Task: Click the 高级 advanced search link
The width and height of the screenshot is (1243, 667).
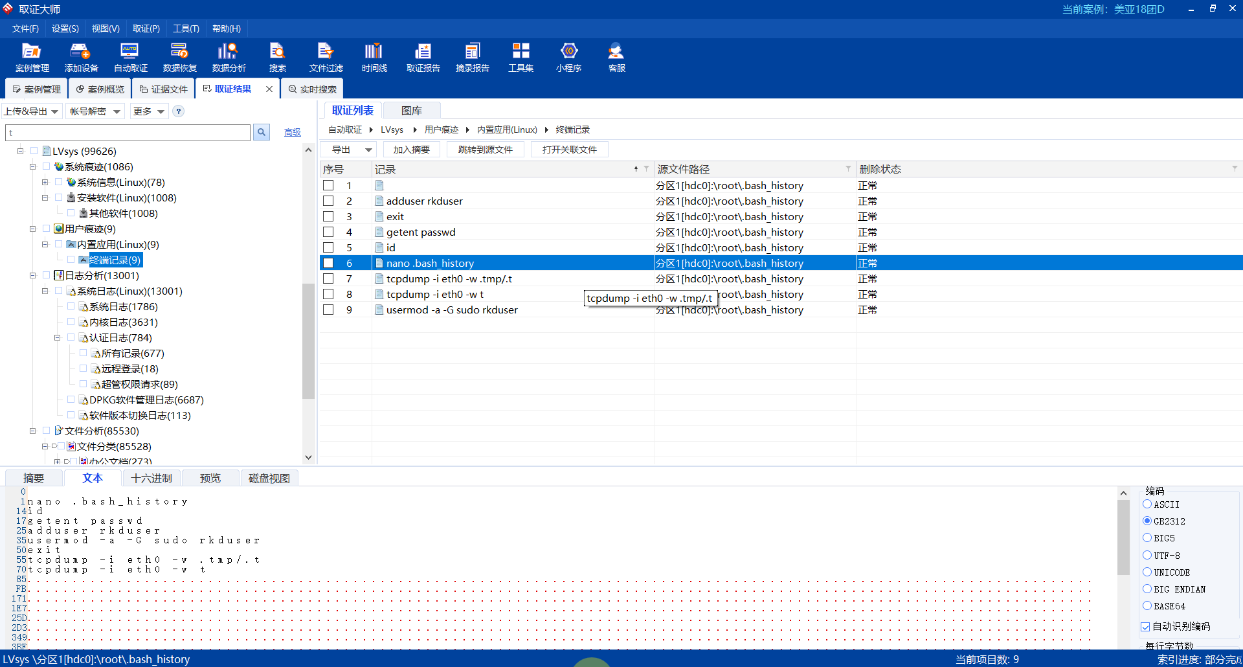Action: click(x=293, y=132)
